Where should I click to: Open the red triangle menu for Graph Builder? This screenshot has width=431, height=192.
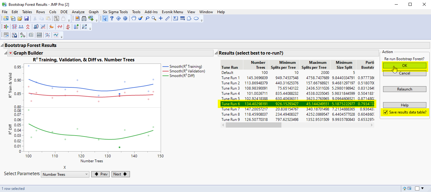pyautogui.click(x=10, y=53)
